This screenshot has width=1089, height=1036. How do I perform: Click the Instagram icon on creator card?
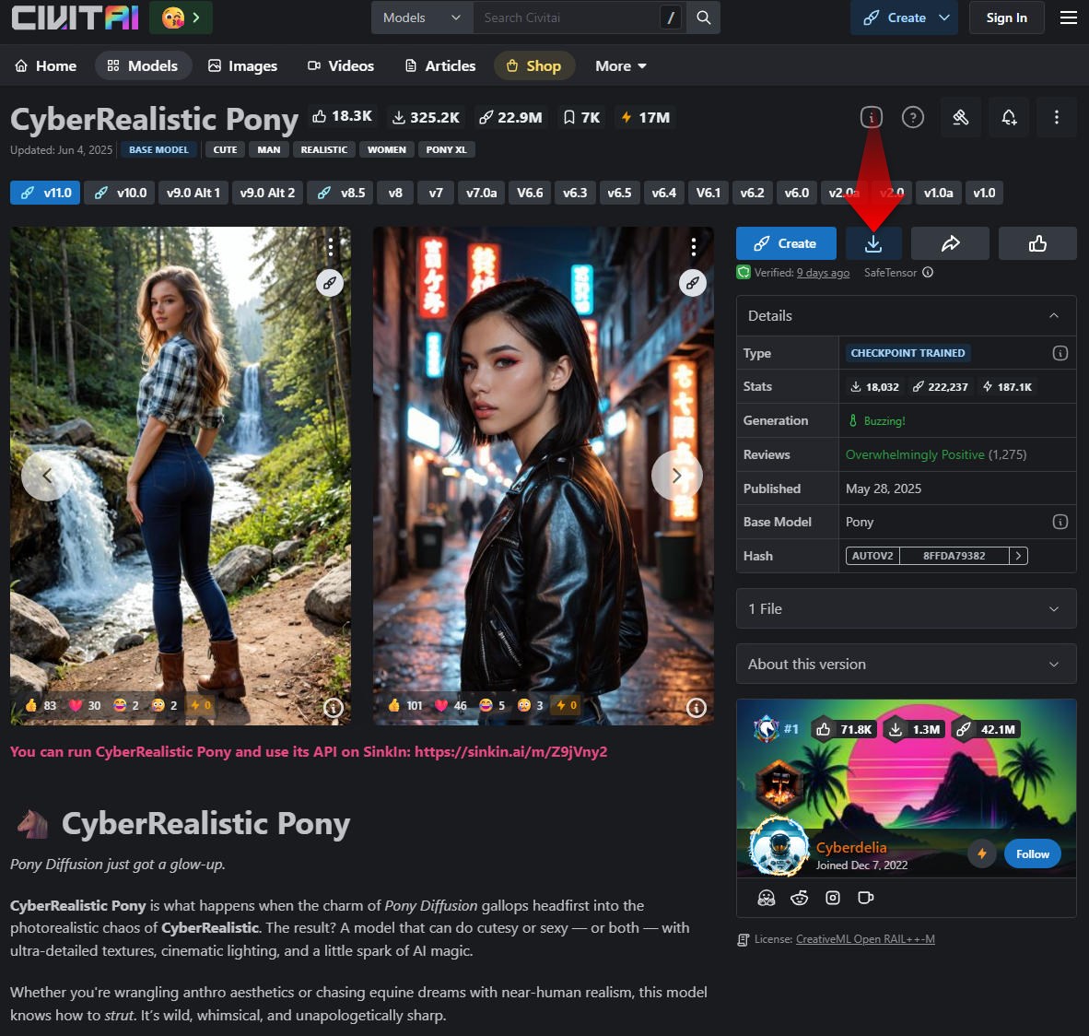(x=833, y=898)
